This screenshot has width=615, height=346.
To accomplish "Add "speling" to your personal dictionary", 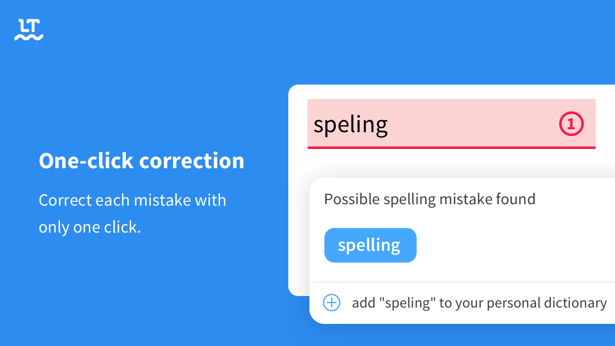I will [x=479, y=303].
